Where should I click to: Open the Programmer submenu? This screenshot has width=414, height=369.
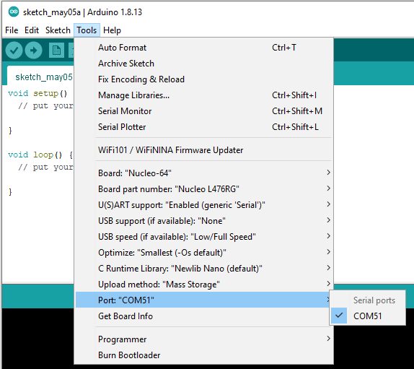(x=203, y=339)
